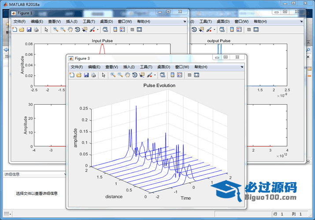This screenshot has width=315, height=220.
Task: Save Figure 1 with floppy disk icon
Action: (x=29, y=29)
